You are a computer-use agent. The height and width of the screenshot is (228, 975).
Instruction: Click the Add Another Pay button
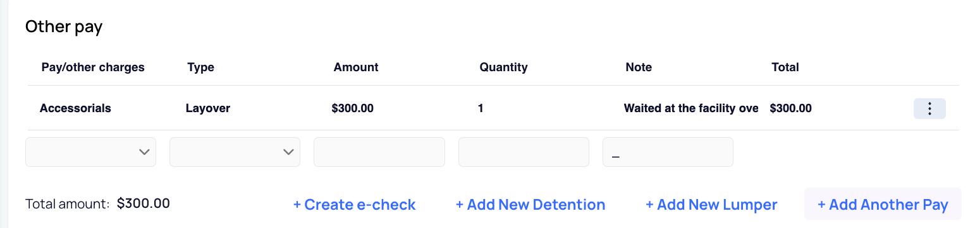(883, 204)
